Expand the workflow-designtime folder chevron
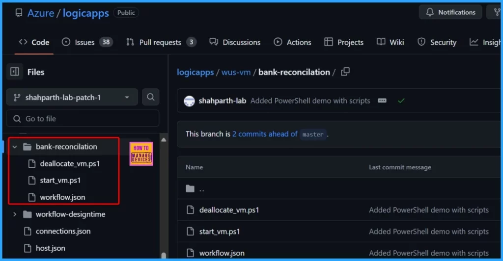This screenshot has height=261, width=503. [15, 214]
